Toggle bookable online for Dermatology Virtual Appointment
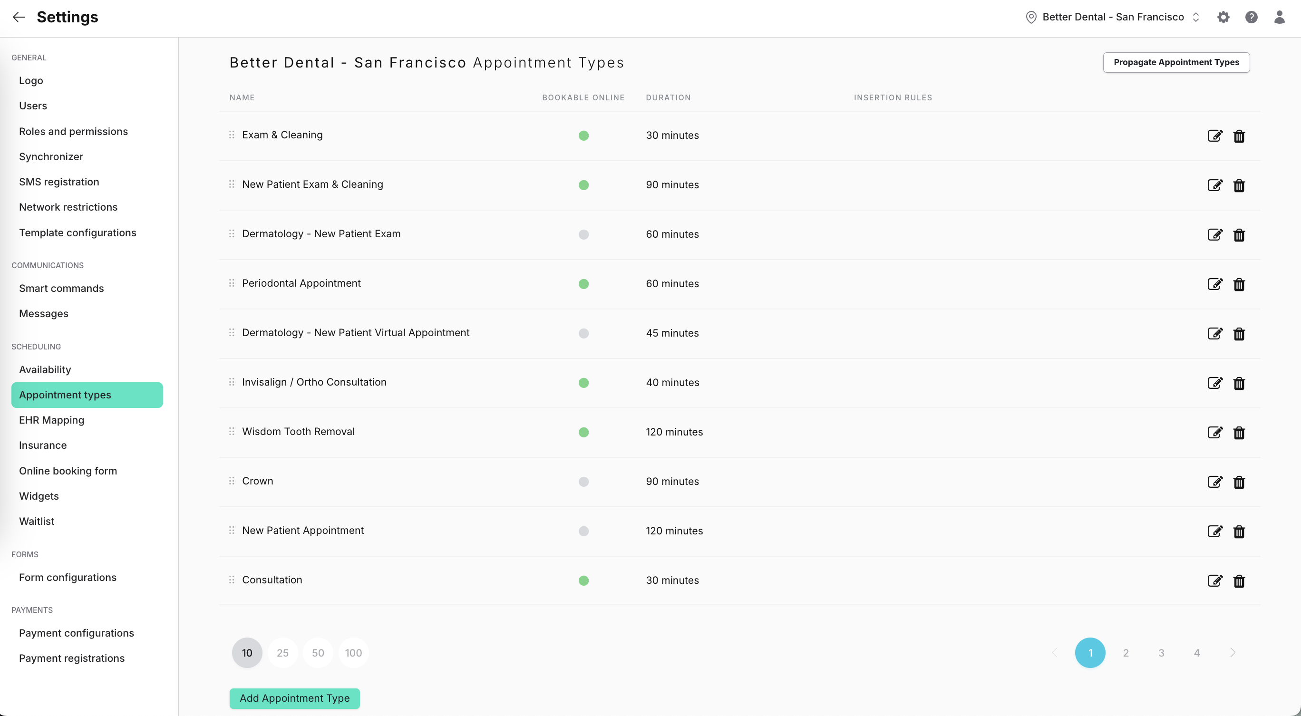This screenshot has width=1301, height=716. 583,333
